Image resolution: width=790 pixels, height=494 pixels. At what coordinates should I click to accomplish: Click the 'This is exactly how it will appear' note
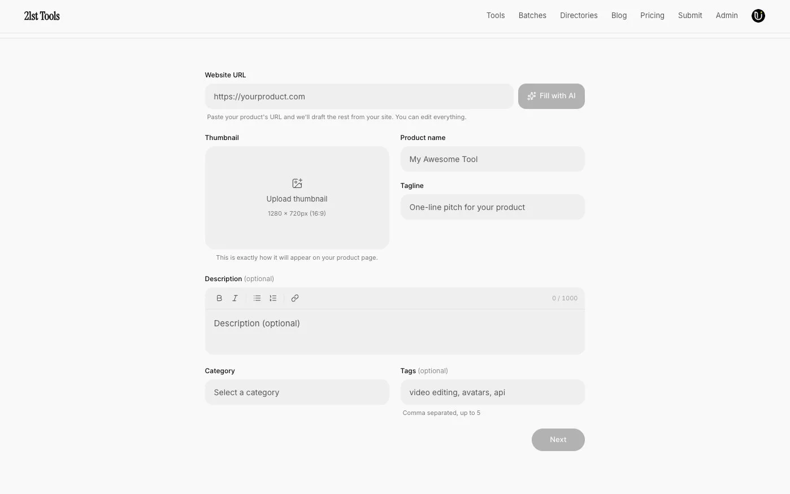(297, 257)
